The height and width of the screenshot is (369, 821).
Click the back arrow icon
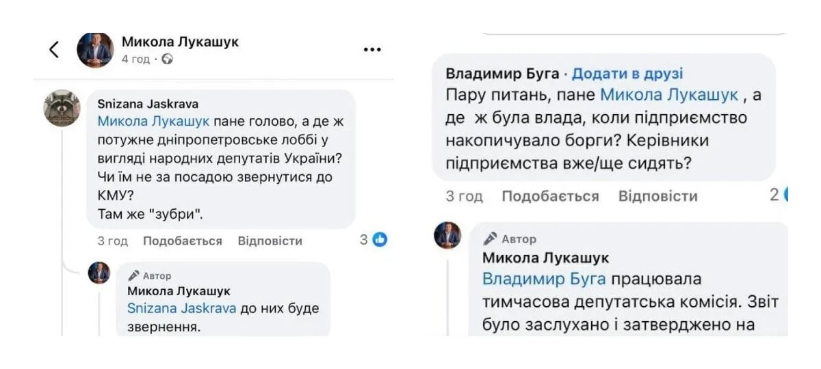tap(54, 49)
